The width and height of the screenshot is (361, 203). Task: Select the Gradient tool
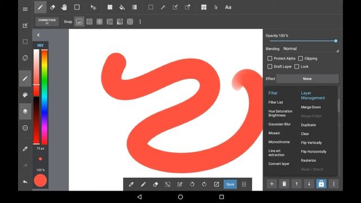134,7
